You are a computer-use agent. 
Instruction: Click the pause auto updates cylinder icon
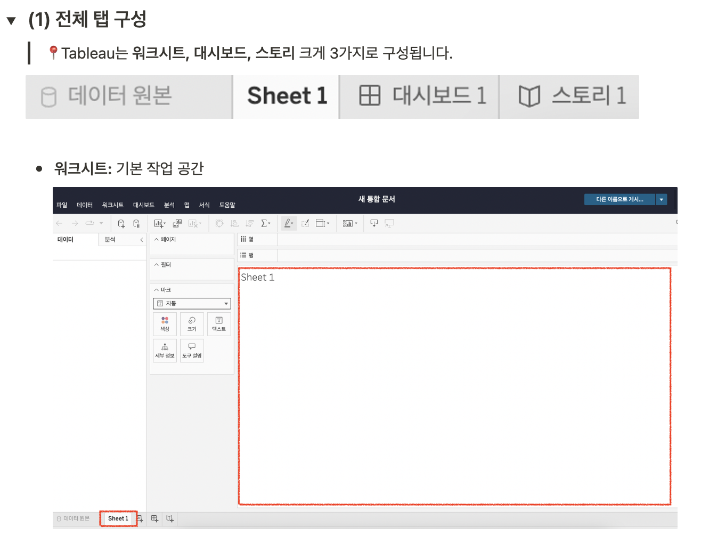tap(136, 223)
